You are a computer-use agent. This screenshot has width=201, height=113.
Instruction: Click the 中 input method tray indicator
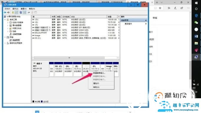pos(196,92)
